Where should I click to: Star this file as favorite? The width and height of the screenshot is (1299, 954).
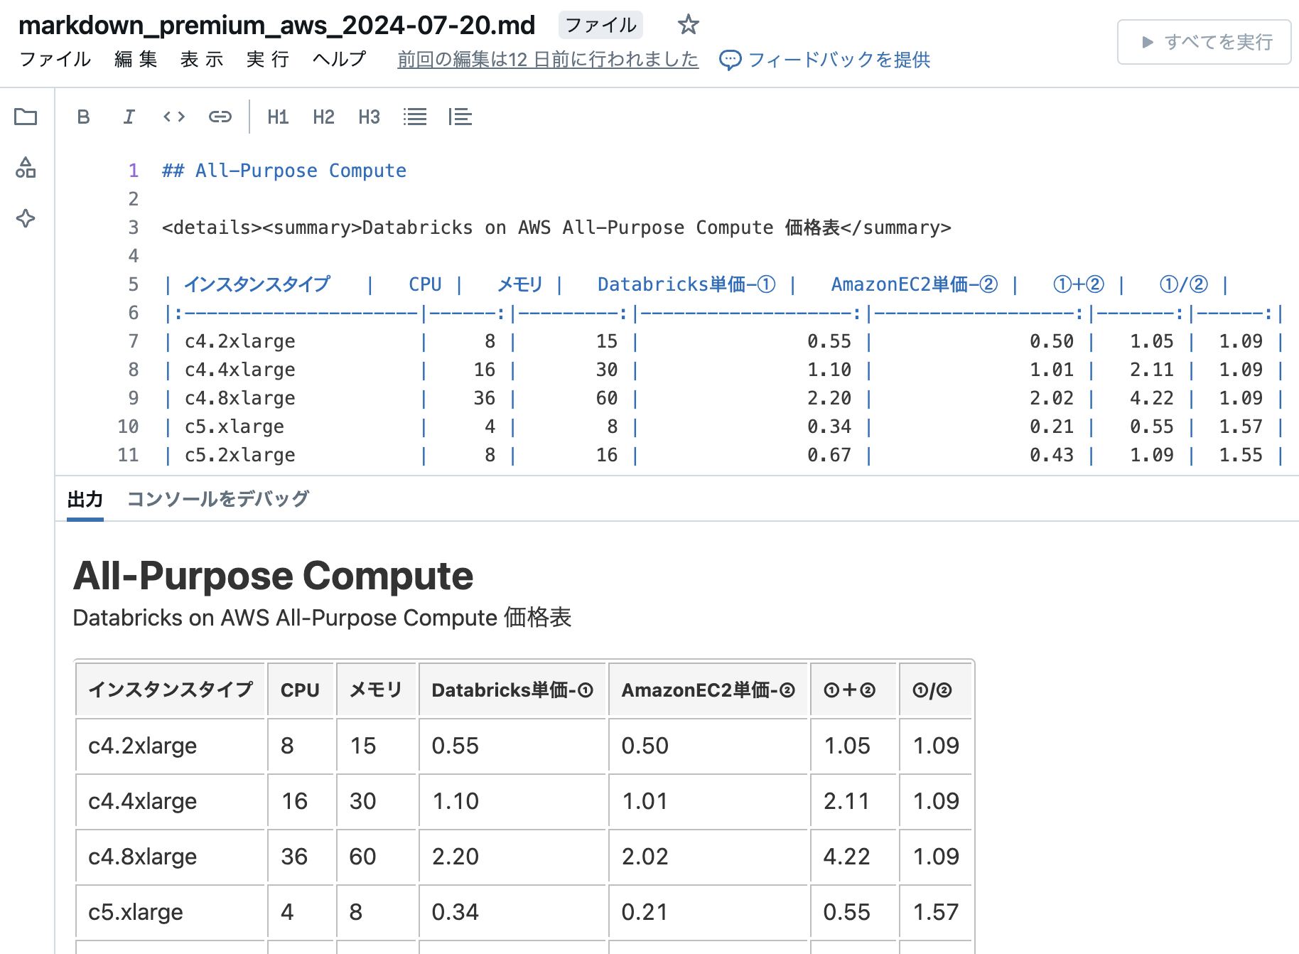click(x=688, y=25)
